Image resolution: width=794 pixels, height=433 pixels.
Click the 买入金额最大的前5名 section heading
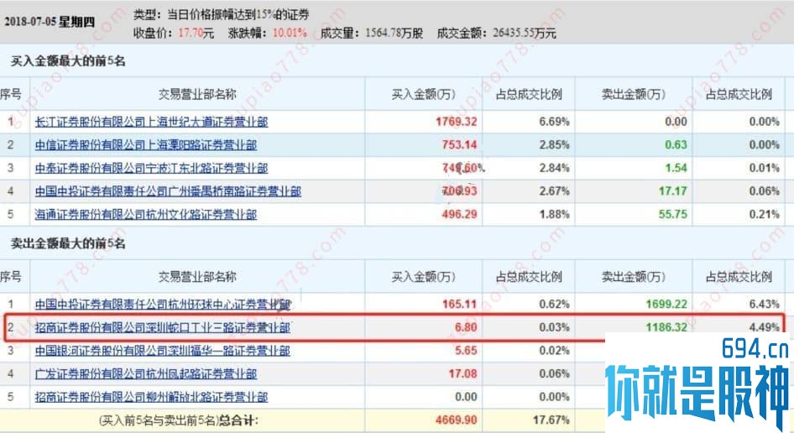tap(68, 61)
